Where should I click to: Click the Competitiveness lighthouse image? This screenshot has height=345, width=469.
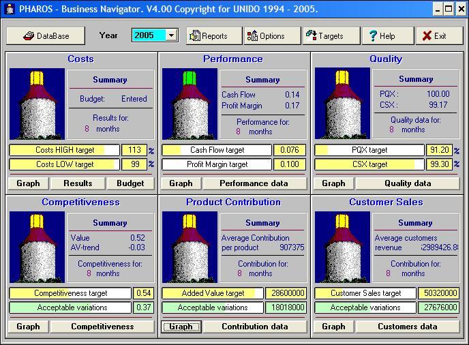(37, 247)
